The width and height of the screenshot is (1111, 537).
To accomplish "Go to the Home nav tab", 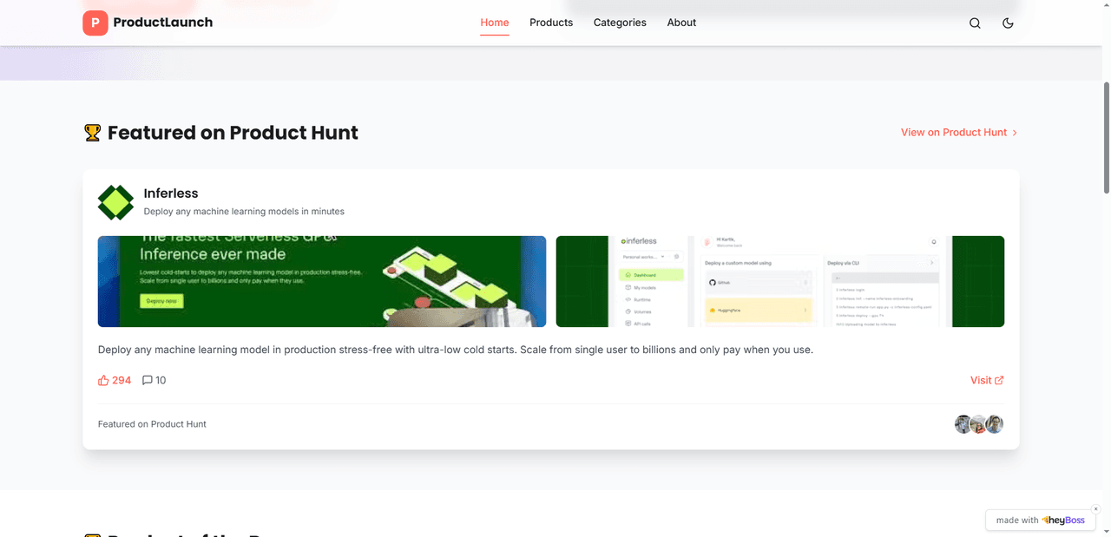I will [495, 23].
